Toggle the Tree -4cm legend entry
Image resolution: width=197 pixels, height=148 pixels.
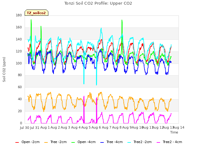coord(111,142)
